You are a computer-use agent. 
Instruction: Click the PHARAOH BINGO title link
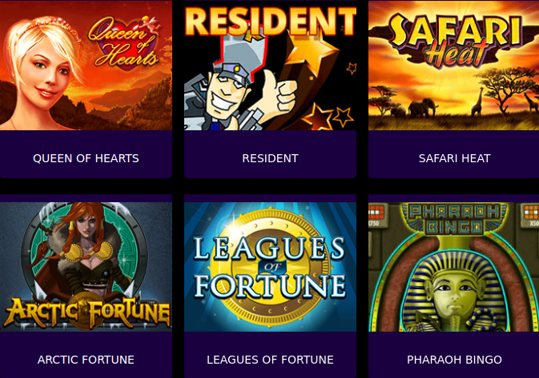454,360
